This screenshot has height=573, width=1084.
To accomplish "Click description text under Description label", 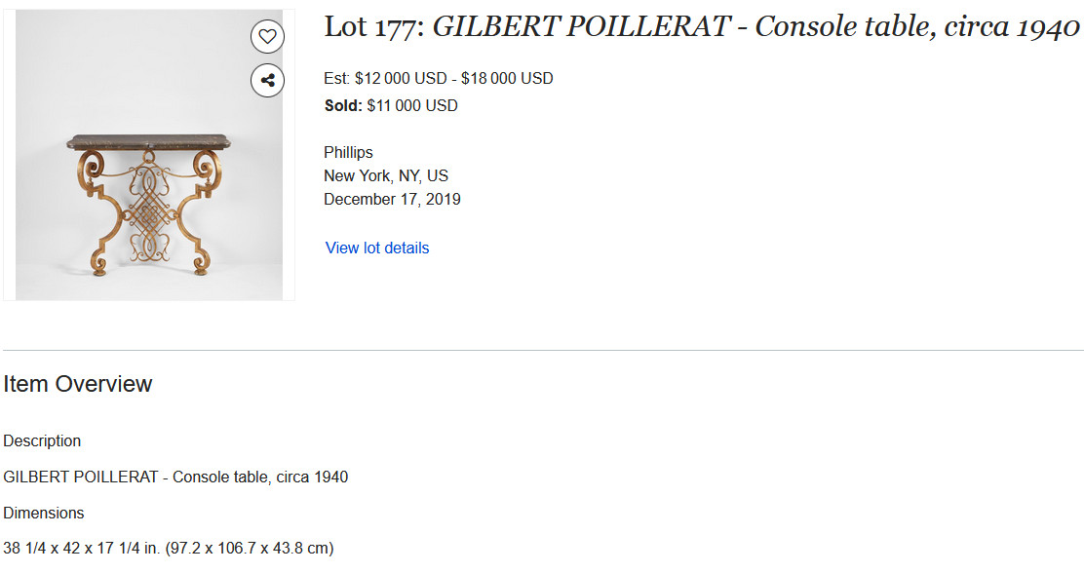I will [x=175, y=477].
